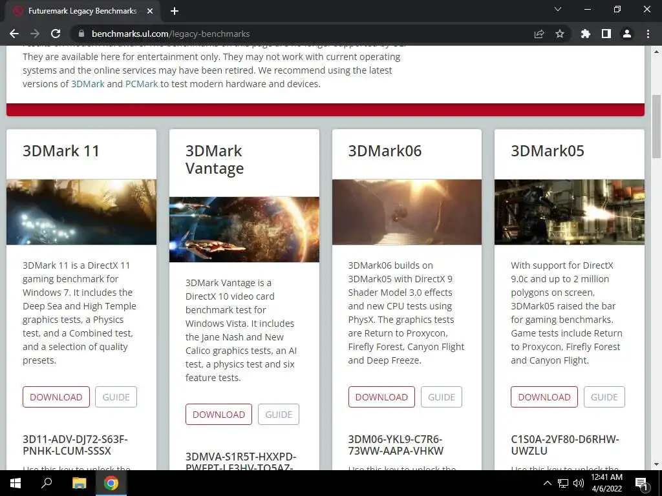
Task: Click the address bar URL
Action: click(x=171, y=34)
